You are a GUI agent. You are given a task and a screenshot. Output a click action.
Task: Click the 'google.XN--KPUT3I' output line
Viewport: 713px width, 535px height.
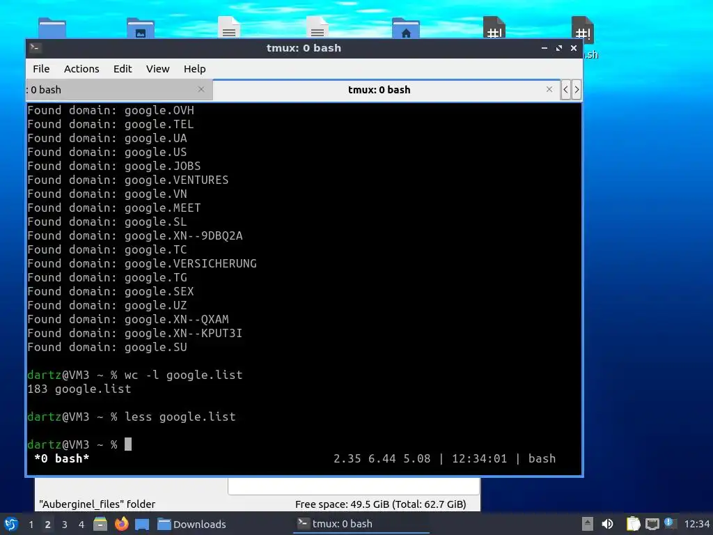135,333
